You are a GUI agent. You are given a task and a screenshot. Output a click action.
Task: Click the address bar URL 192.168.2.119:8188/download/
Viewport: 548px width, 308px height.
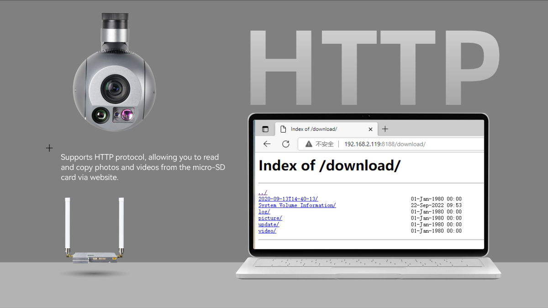click(x=385, y=144)
